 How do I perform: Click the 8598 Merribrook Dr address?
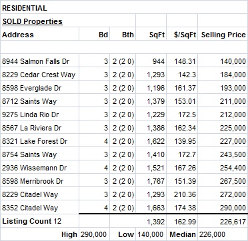tap(33, 181)
